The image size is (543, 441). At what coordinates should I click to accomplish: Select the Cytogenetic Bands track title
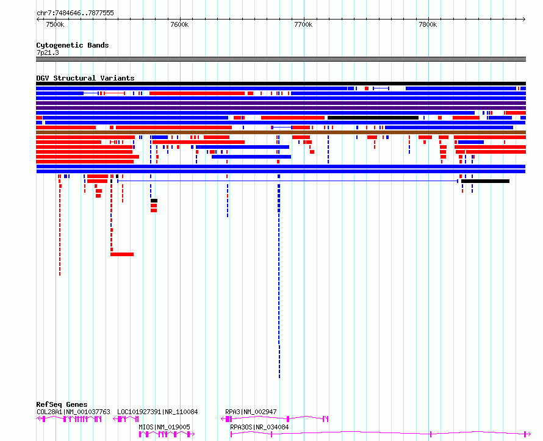point(73,45)
